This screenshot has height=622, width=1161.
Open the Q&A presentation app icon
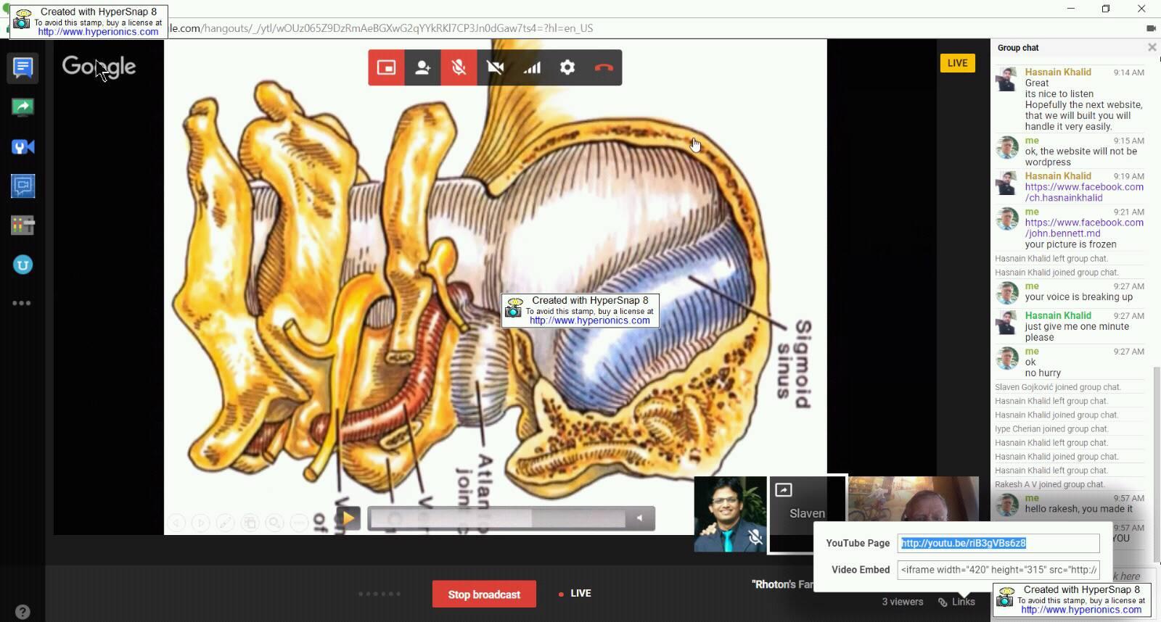(x=22, y=186)
